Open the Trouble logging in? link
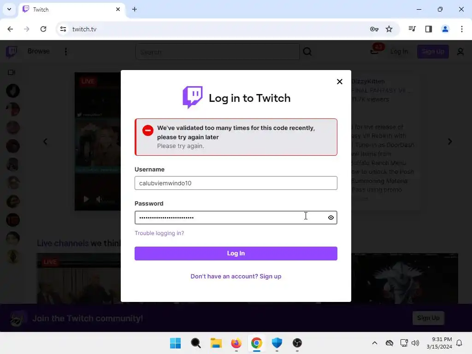Viewport: 472px width, 354px height. pos(159,233)
